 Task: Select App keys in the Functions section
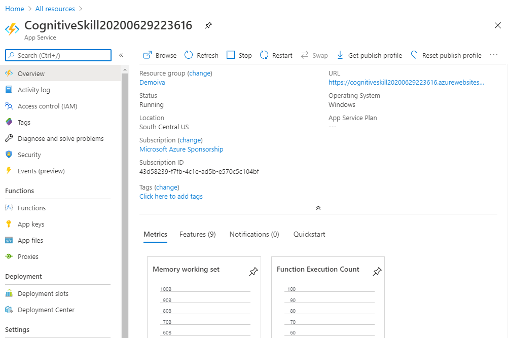[x=31, y=224]
